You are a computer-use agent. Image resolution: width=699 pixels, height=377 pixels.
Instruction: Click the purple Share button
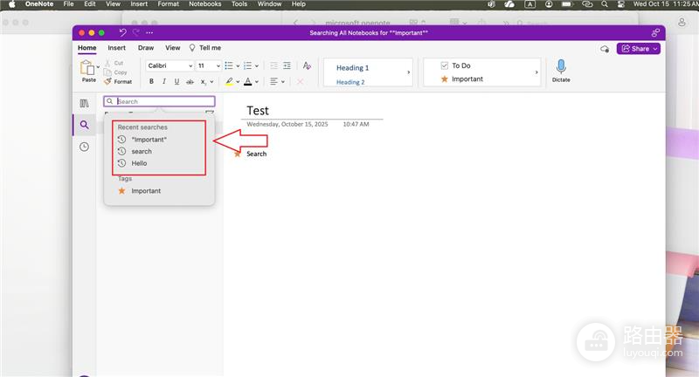639,49
